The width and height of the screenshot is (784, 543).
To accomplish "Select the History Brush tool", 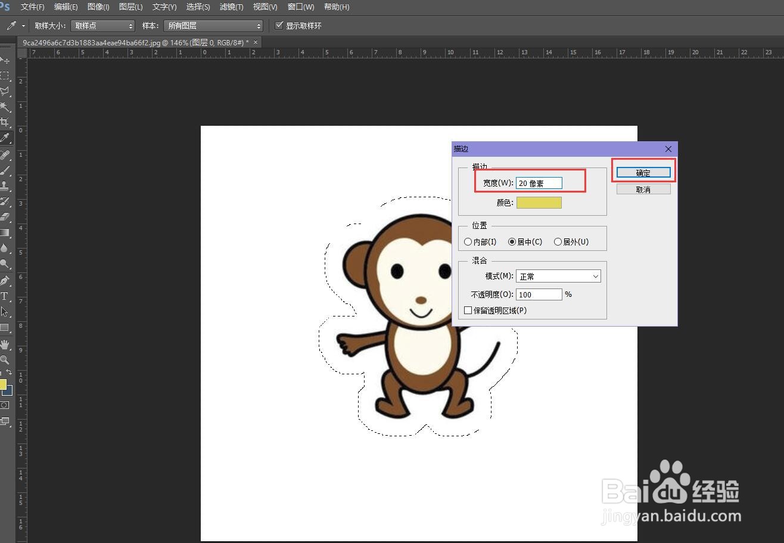I will pyautogui.click(x=5, y=201).
